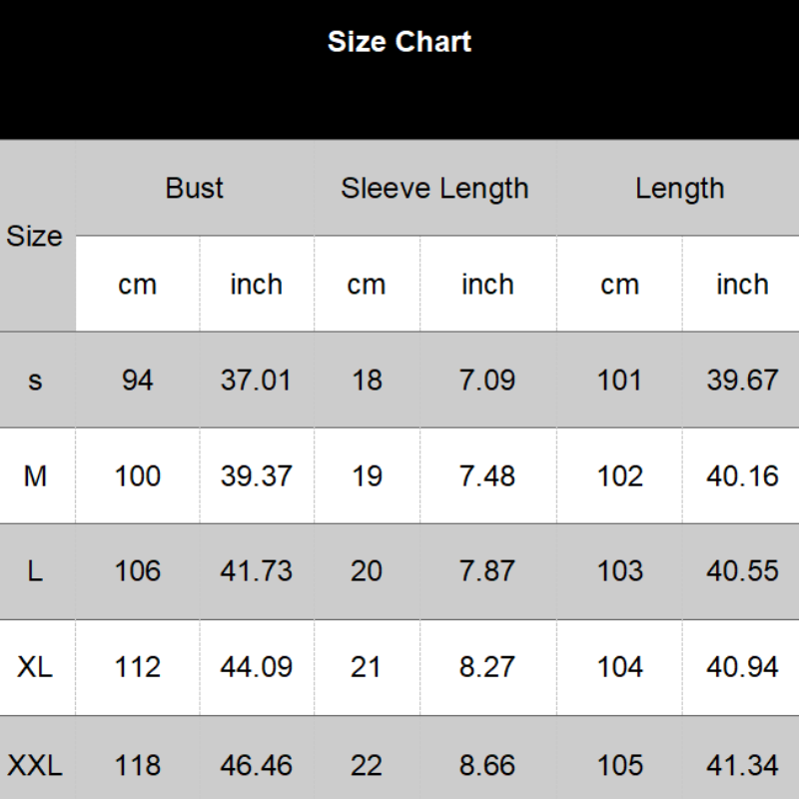This screenshot has height=799, width=799.
Task: Click the 100 bust cm value
Action: (137, 476)
